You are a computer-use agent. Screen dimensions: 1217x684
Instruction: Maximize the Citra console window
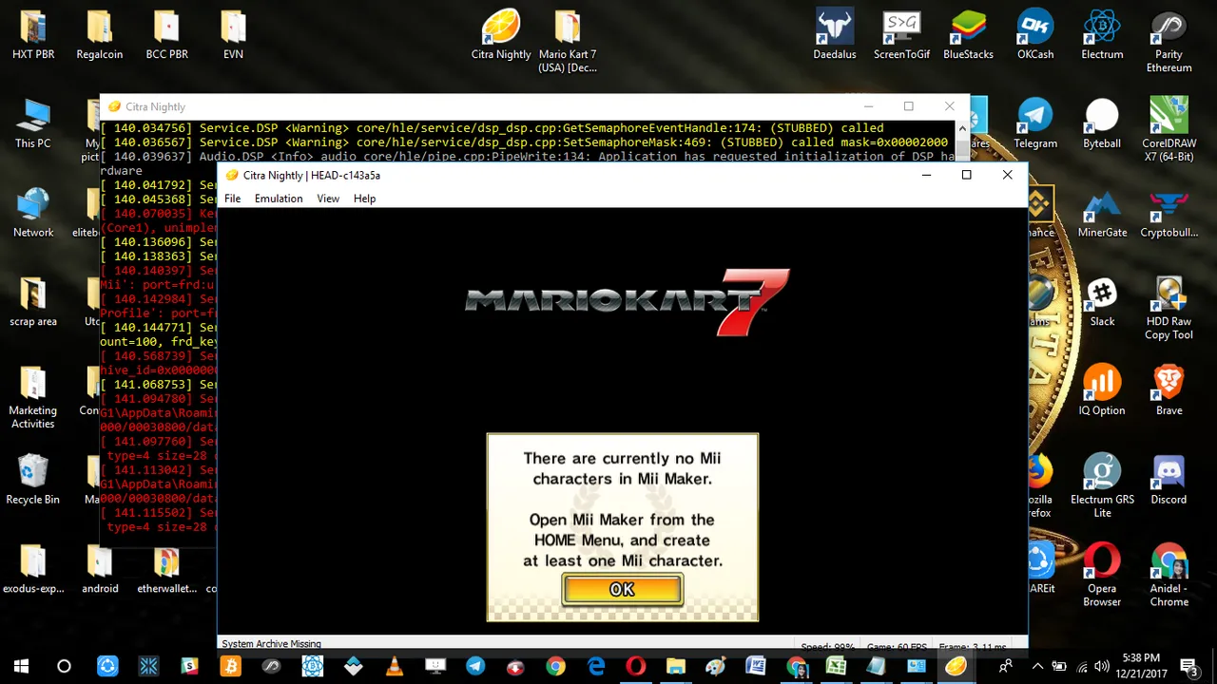tap(908, 106)
